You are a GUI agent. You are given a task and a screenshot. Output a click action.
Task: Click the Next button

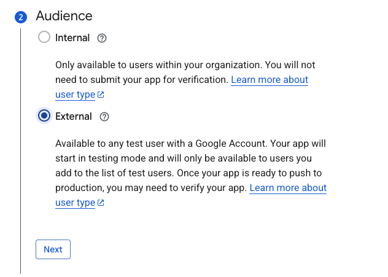(x=53, y=249)
